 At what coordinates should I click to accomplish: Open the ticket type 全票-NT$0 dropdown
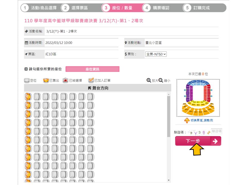pos(156,54)
